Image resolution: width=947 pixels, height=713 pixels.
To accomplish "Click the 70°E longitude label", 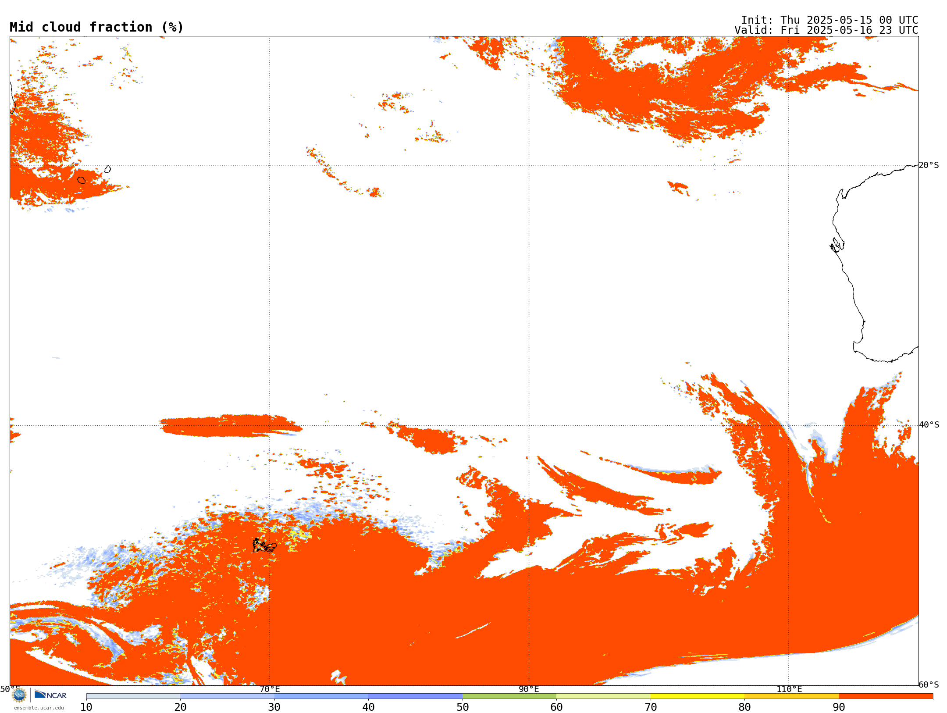I will pyautogui.click(x=270, y=689).
